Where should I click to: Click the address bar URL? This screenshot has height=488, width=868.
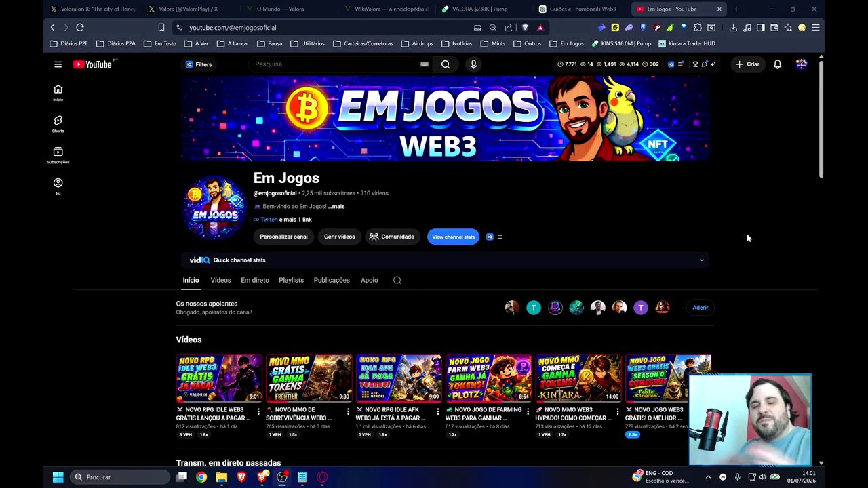coord(233,28)
